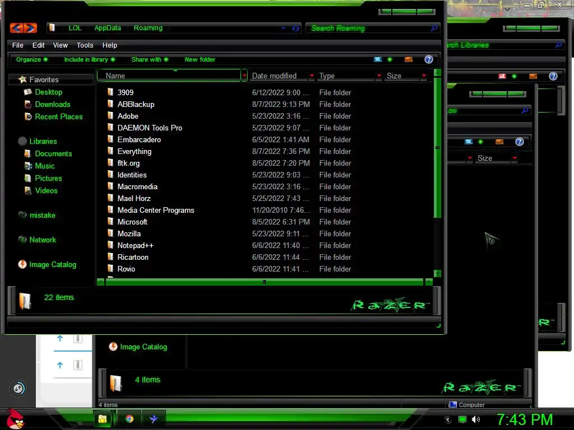
Task: Click the network monitor icon in system tray
Action: coord(462,419)
